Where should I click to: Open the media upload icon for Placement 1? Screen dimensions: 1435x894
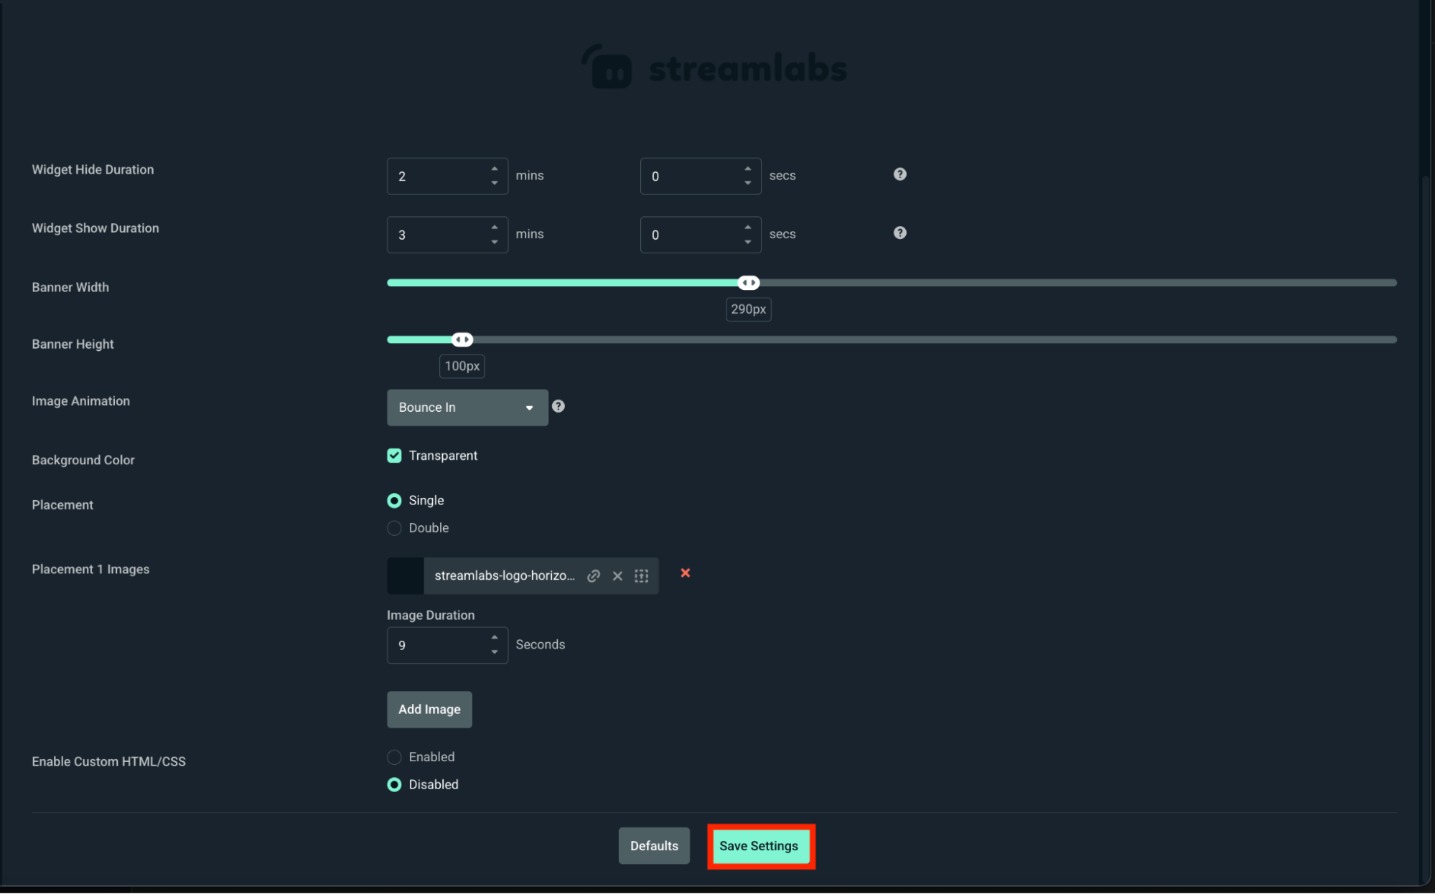click(x=642, y=575)
